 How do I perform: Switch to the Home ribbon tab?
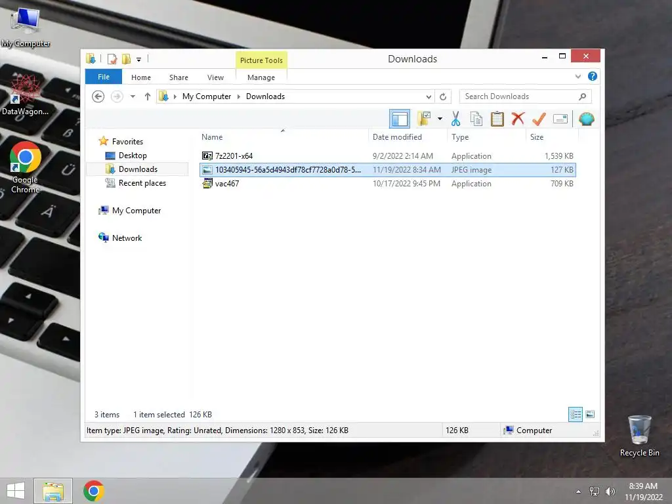coord(141,77)
